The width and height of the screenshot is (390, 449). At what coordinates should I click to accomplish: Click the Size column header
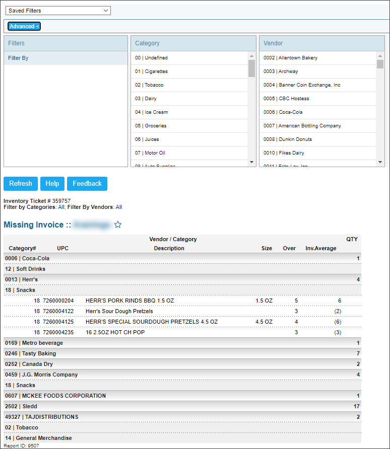[x=267, y=248]
